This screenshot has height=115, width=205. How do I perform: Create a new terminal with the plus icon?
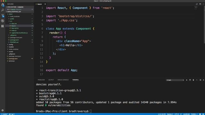186,80
